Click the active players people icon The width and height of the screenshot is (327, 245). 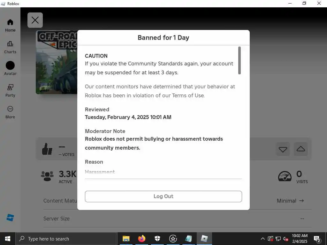pyautogui.click(x=47, y=176)
